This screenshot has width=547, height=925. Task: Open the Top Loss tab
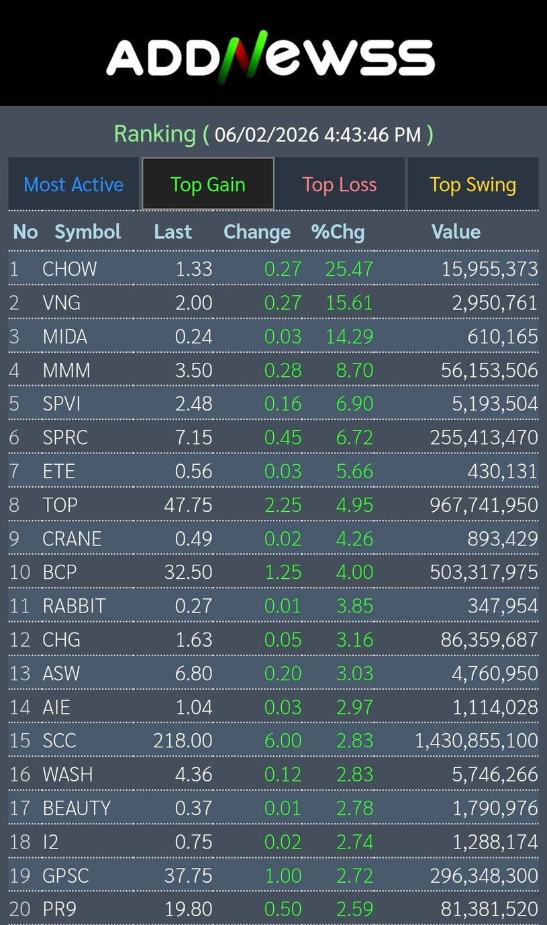pyautogui.click(x=339, y=184)
